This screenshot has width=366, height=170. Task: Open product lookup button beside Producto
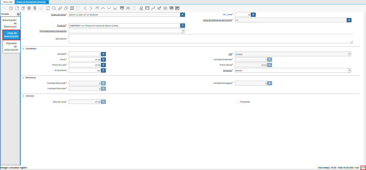pyautogui.click(x=183, y=26)
